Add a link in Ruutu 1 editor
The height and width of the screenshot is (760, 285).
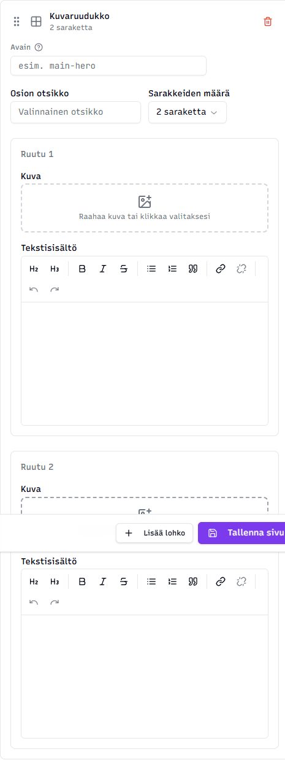pos(221,269)
